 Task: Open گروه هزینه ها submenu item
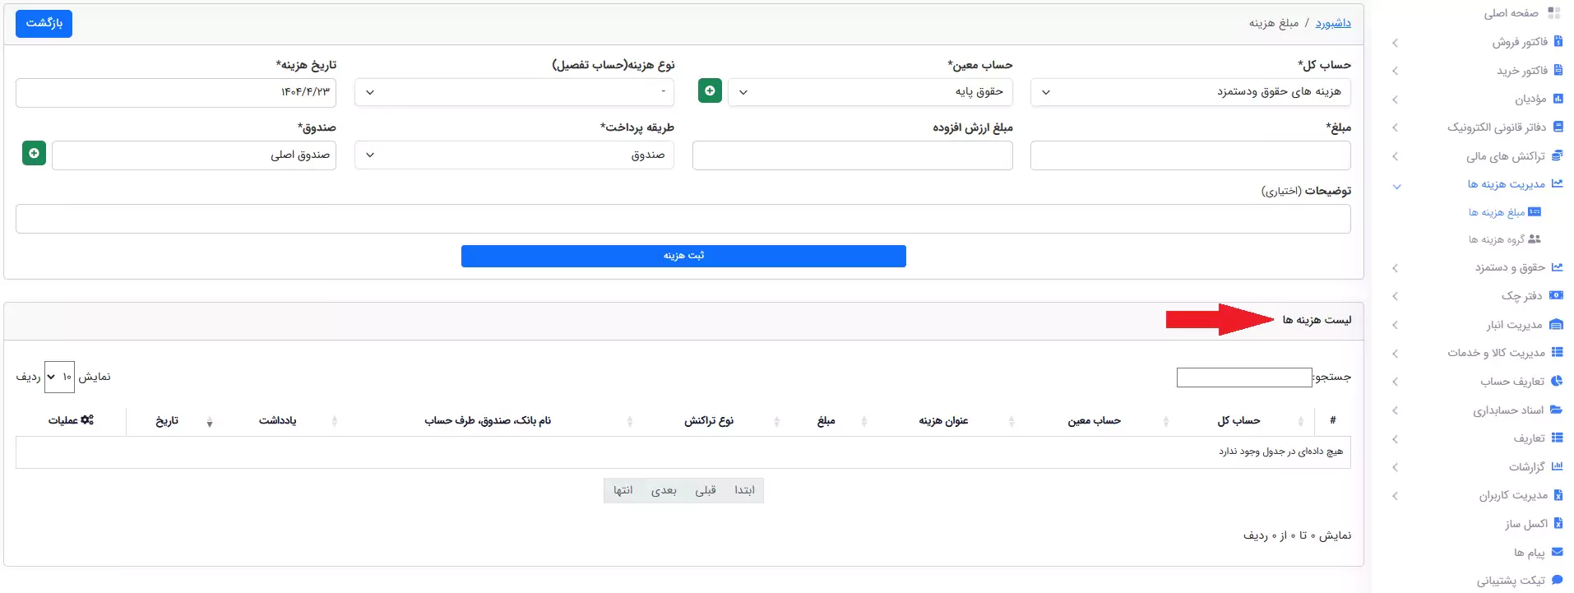[1497, 240]
